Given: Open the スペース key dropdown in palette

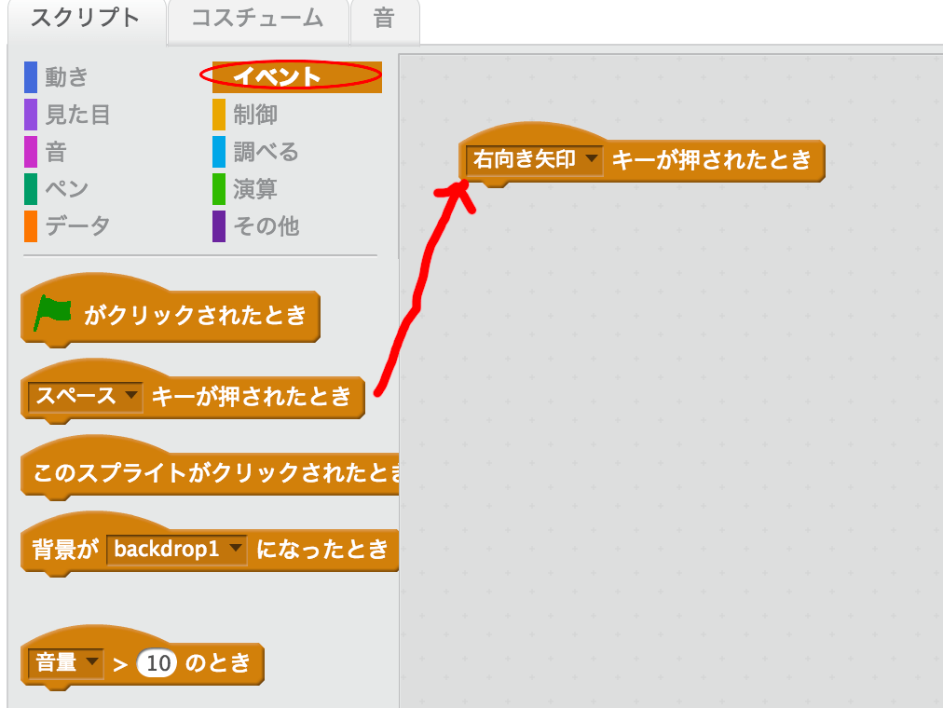Looking at the screenshot, I should click(86, 397).
